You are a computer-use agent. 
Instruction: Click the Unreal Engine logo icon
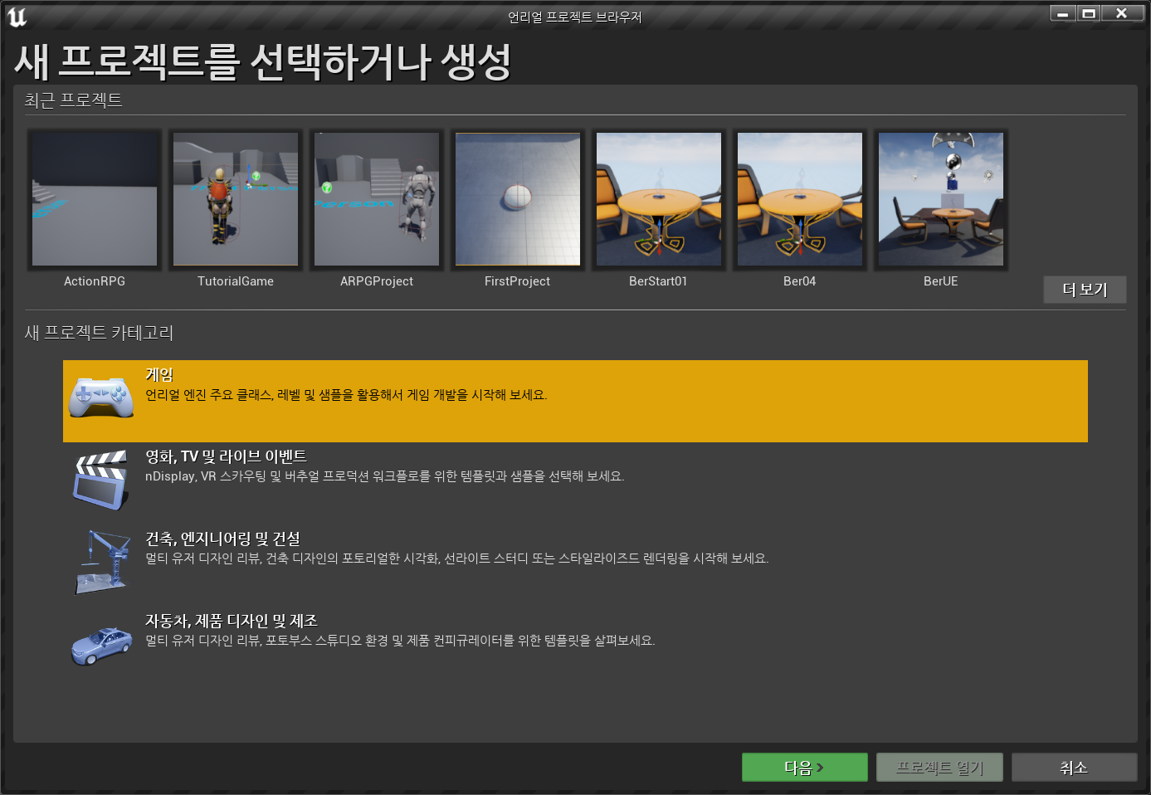(17, 17)
